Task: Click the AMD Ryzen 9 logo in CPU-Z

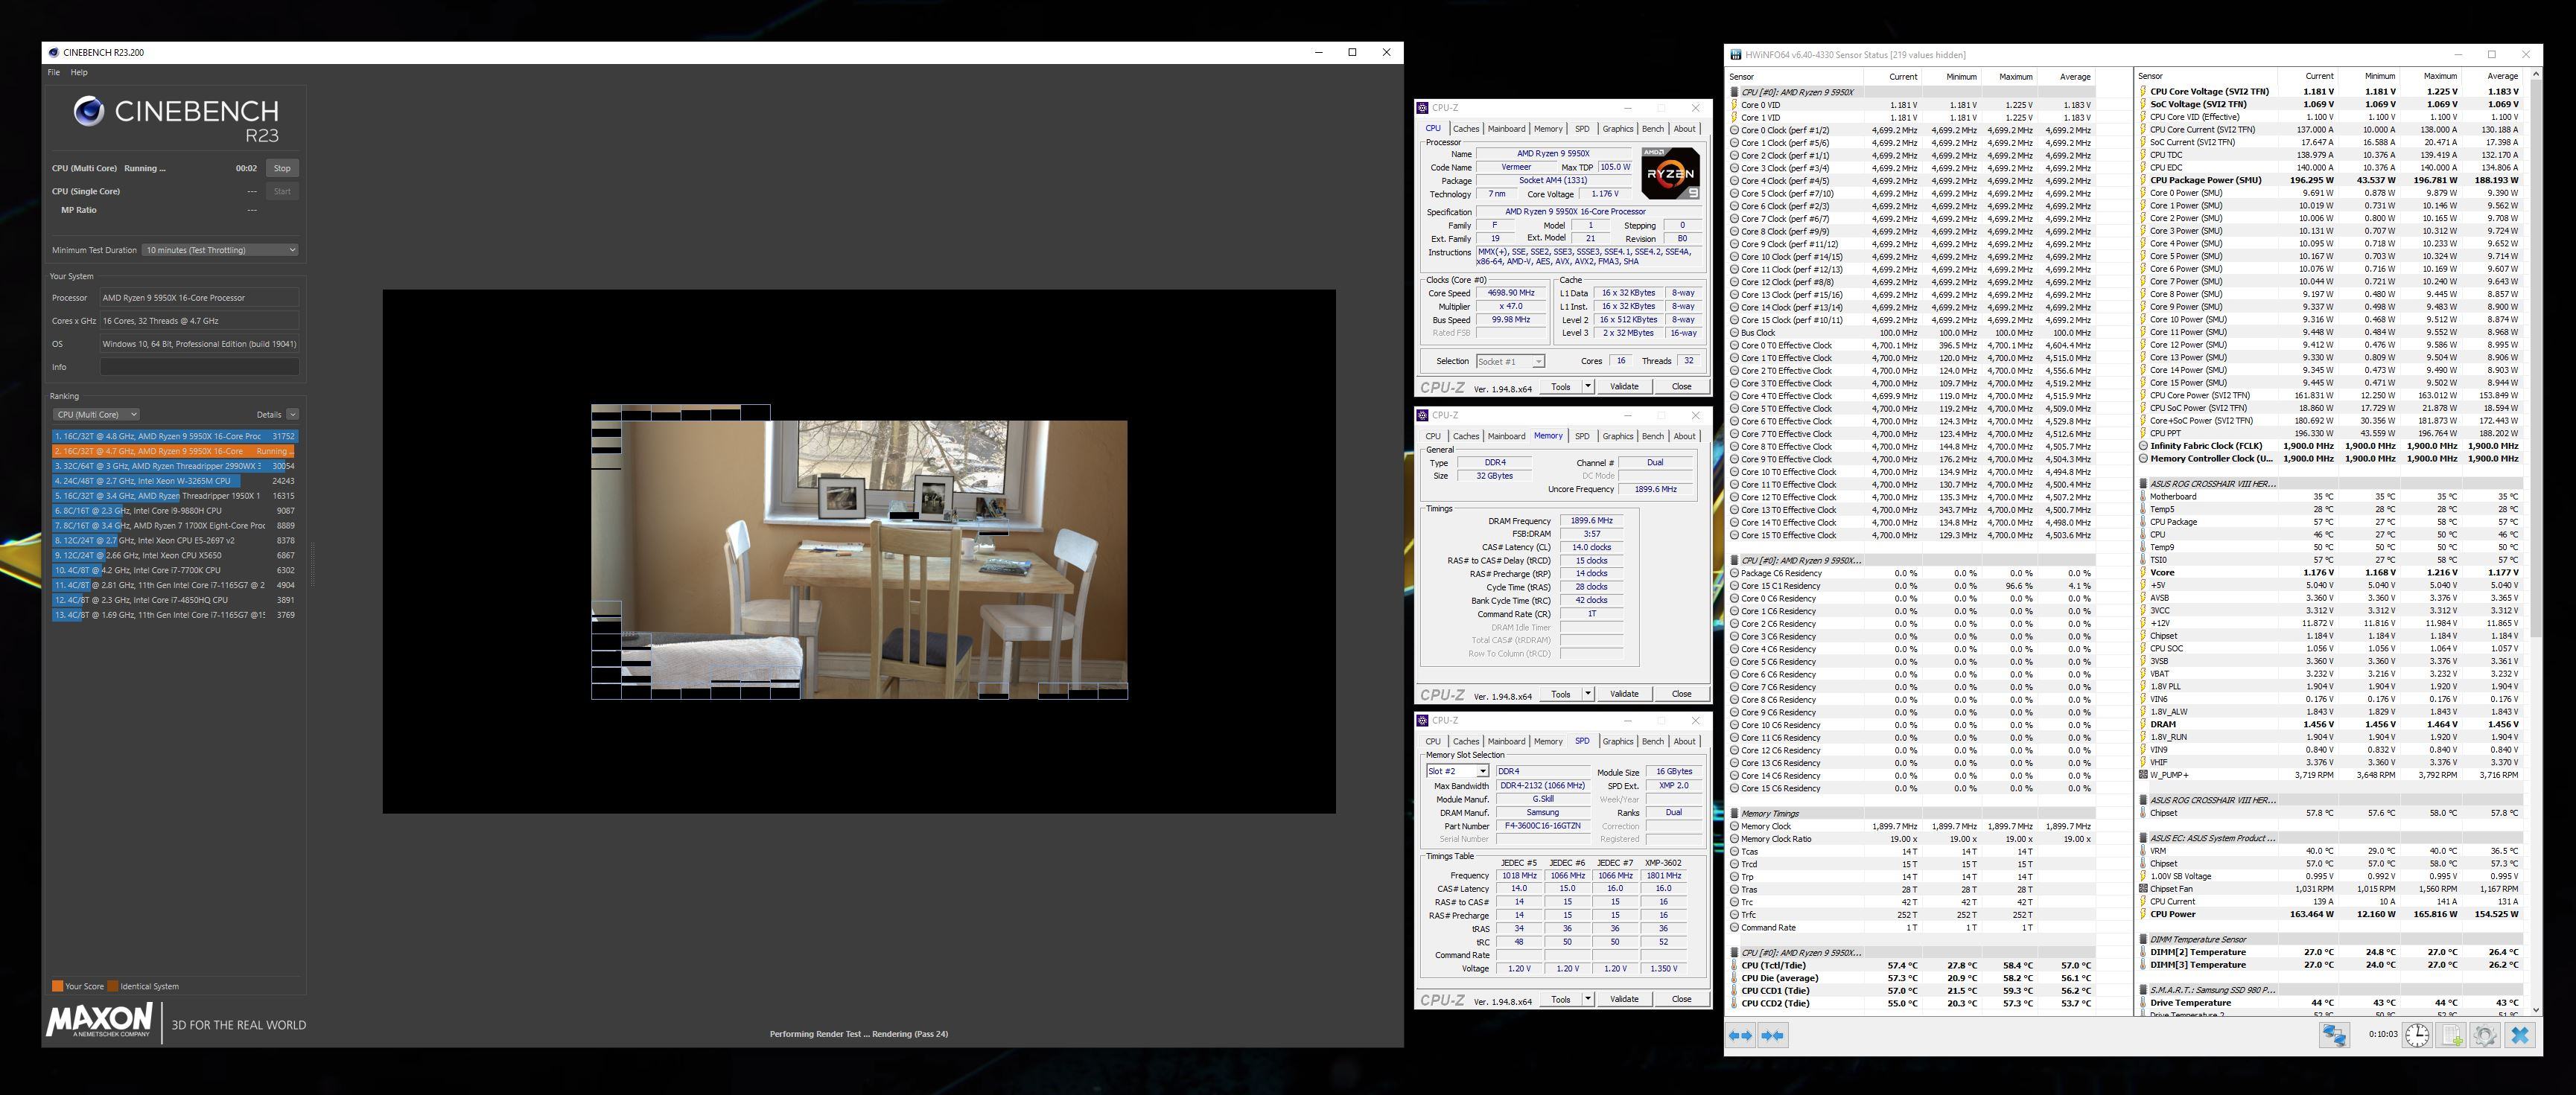Action: [x=1670, y=174]
